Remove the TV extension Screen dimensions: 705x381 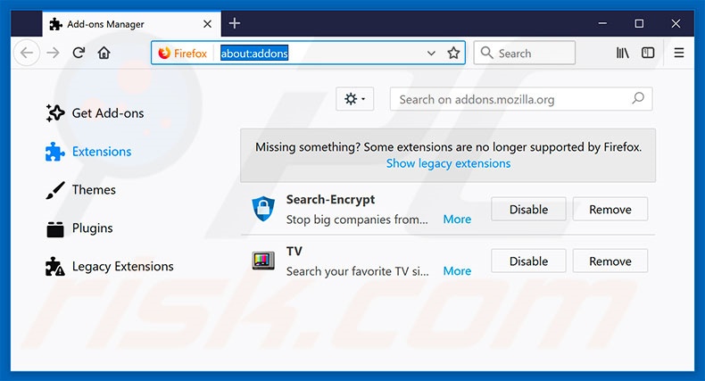click(610, 261)
